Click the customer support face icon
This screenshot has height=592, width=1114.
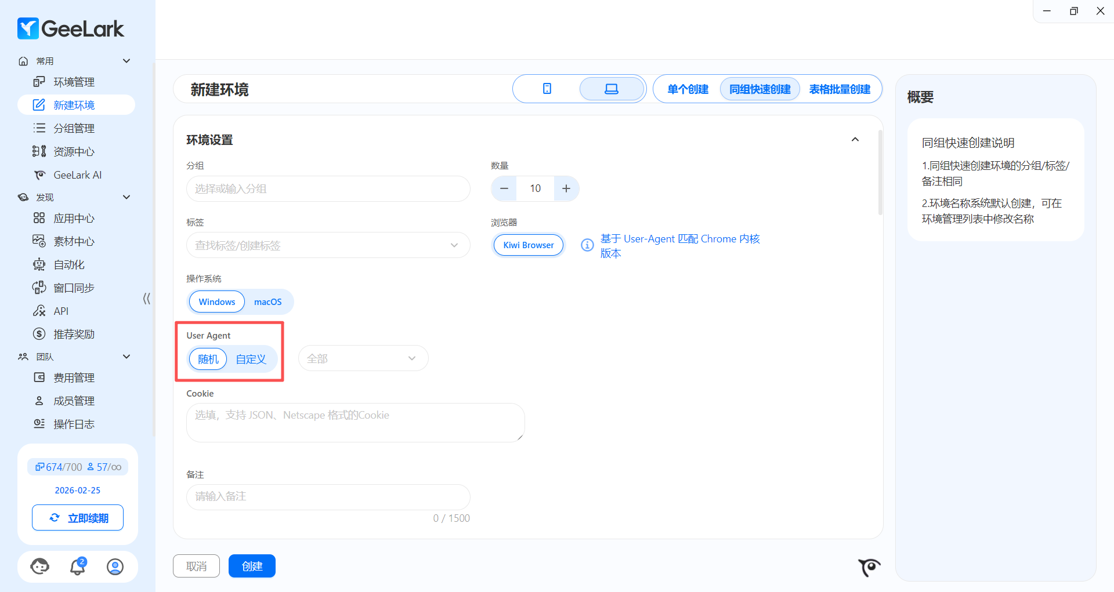pos(40,566)
